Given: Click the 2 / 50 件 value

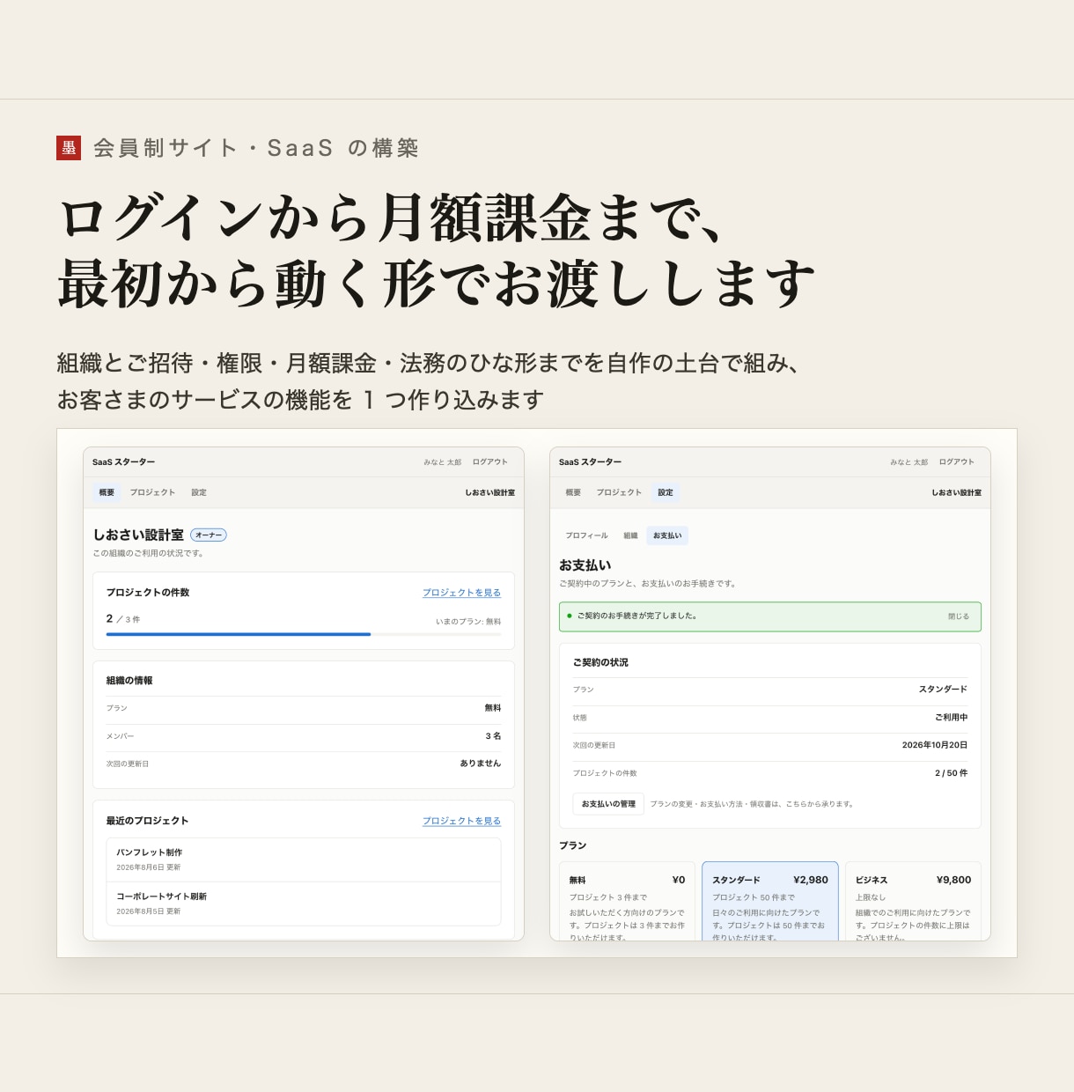Looking at the screenshot, I should tap(951, 773).
